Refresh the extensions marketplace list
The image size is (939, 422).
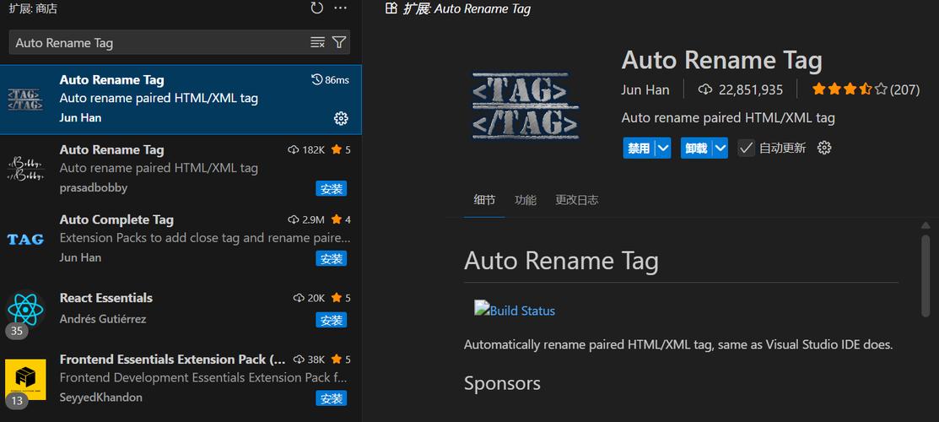click(316, 8)
